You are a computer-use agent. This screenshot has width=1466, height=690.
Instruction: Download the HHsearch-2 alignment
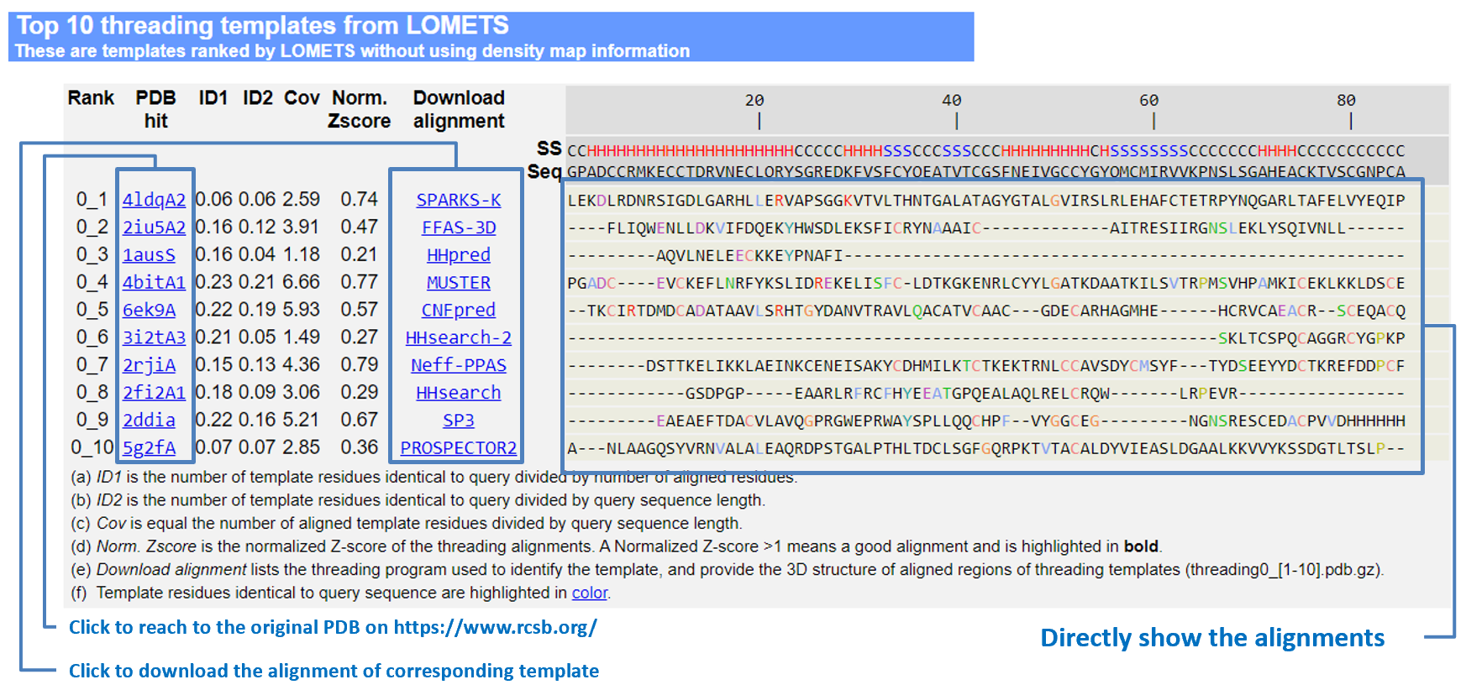point(459,337)
